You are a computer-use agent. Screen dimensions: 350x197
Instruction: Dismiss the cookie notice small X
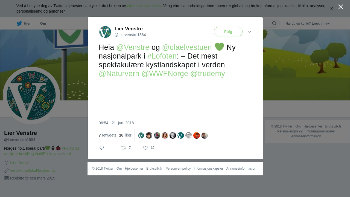tap(331, 8)
